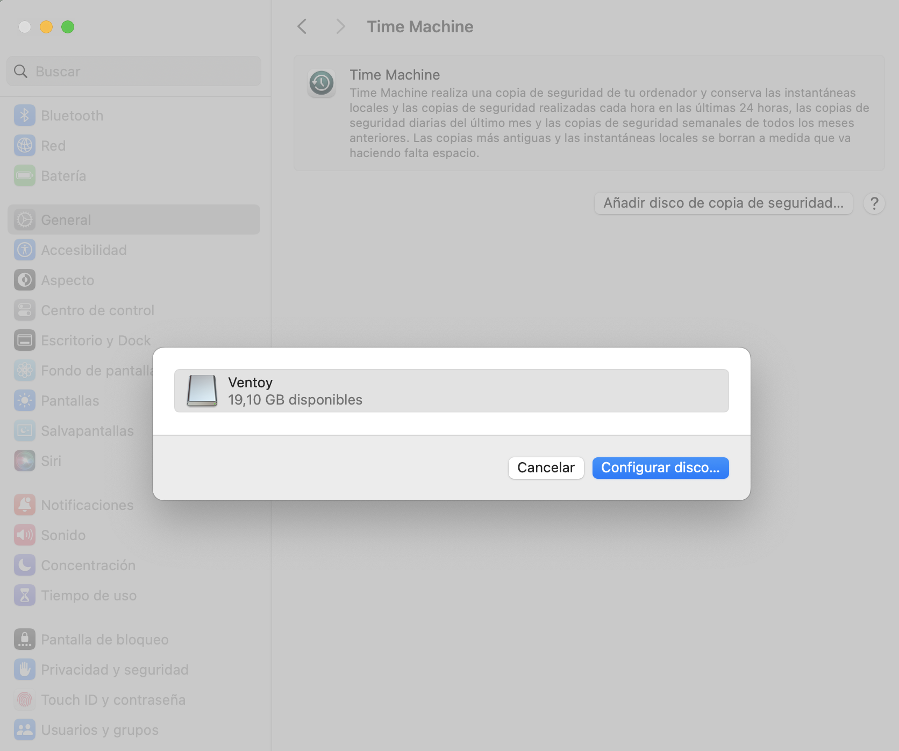Screen dimensions: 899x751
Task: Open the Accesibilidad label
Action: coord(84,250)
